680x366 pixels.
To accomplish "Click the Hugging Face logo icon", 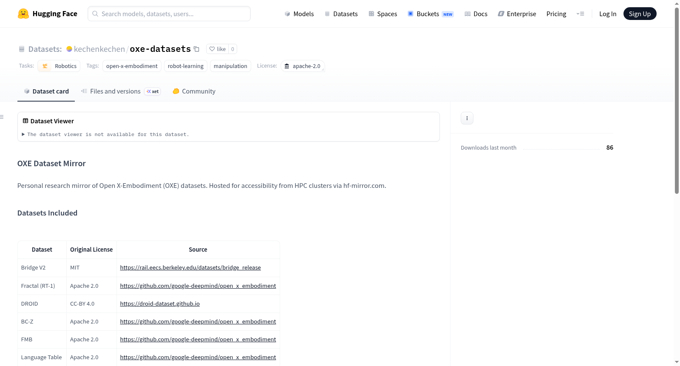I will tap(23, 14).
